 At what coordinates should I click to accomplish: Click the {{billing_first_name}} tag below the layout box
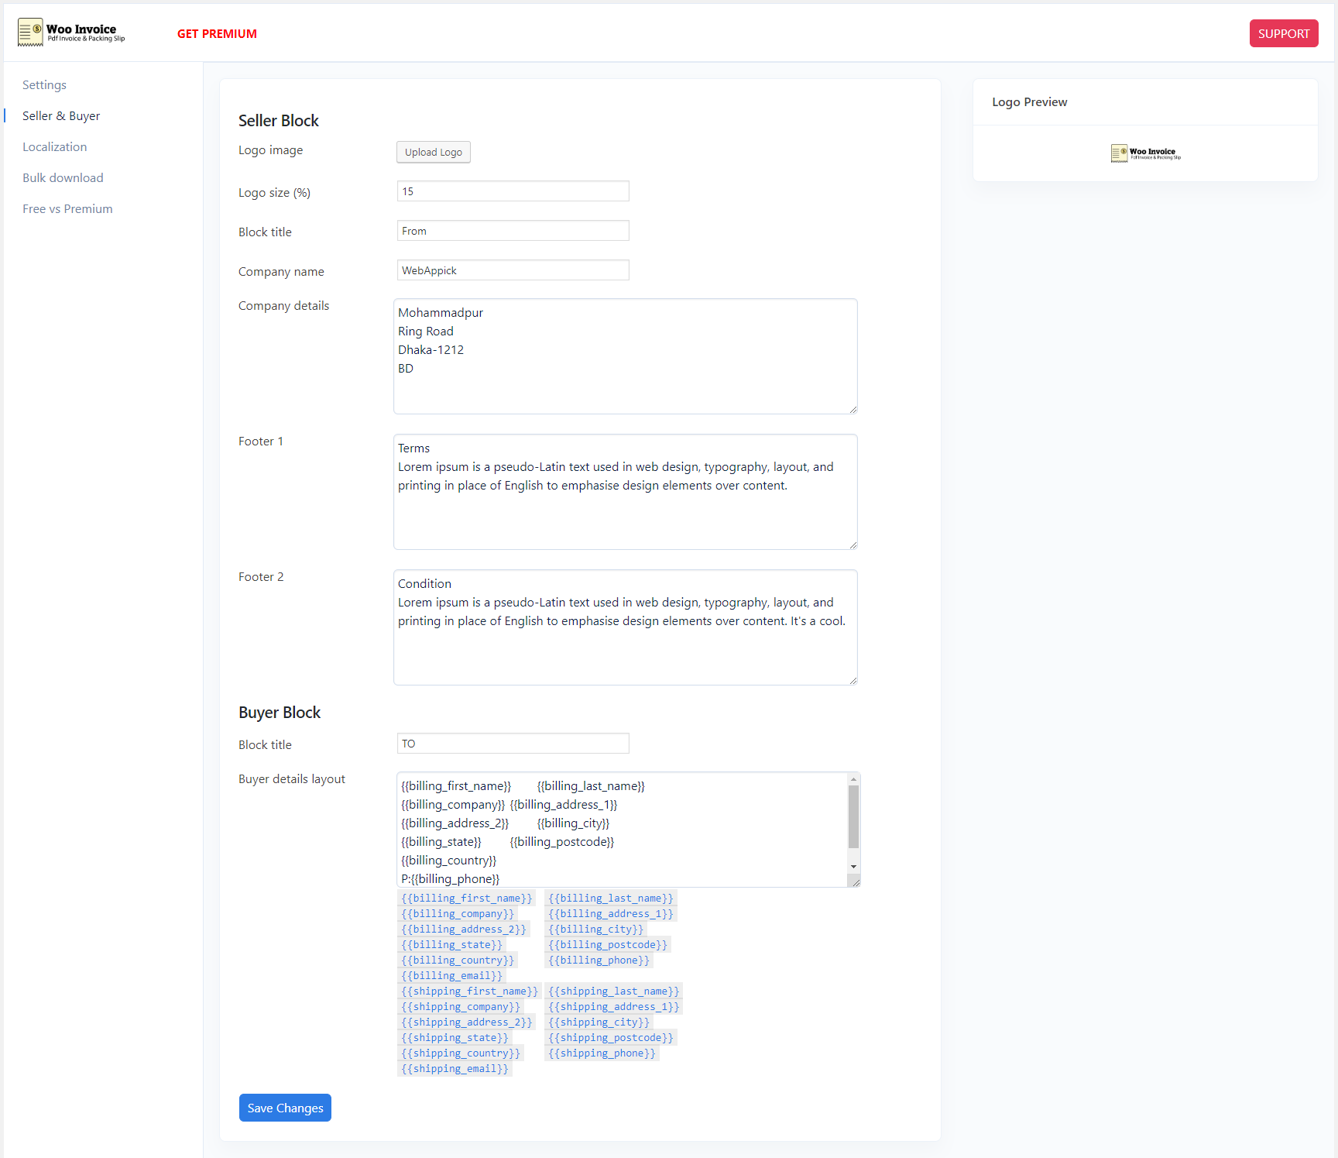(466, 899)
